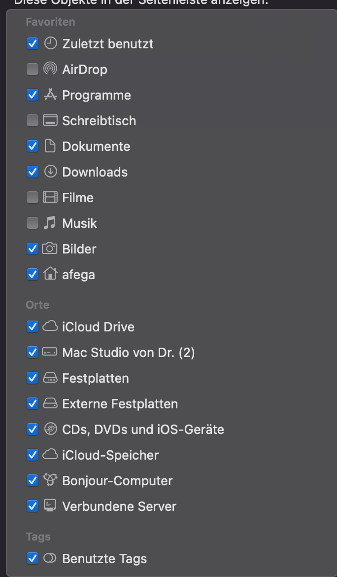Click the music note icon for Musik
337x577 pixels.
[50, 223]
